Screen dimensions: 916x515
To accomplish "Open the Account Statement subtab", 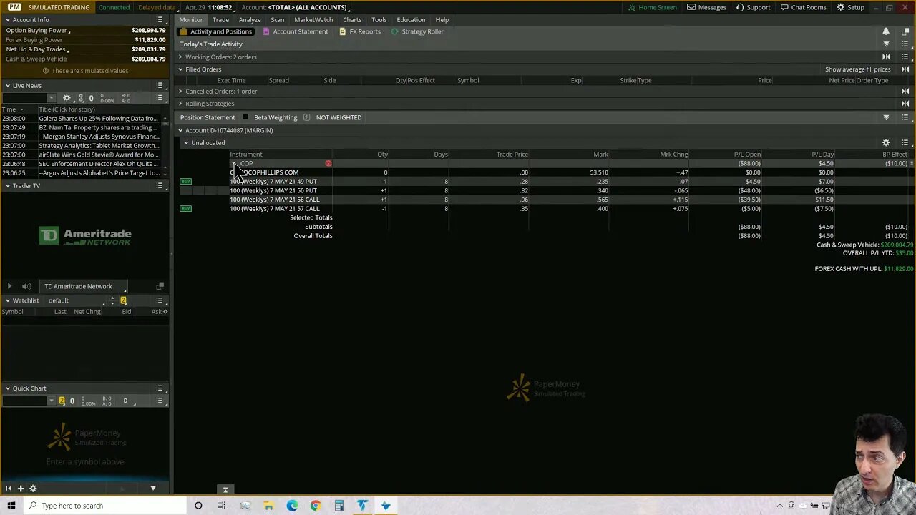I will [296, 31].
